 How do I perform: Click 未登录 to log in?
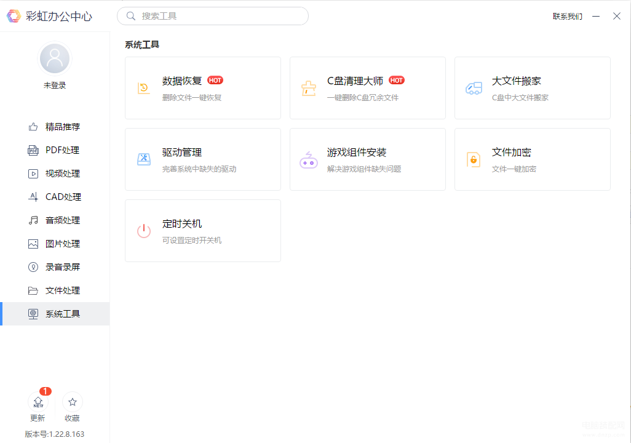pos(55,86)
